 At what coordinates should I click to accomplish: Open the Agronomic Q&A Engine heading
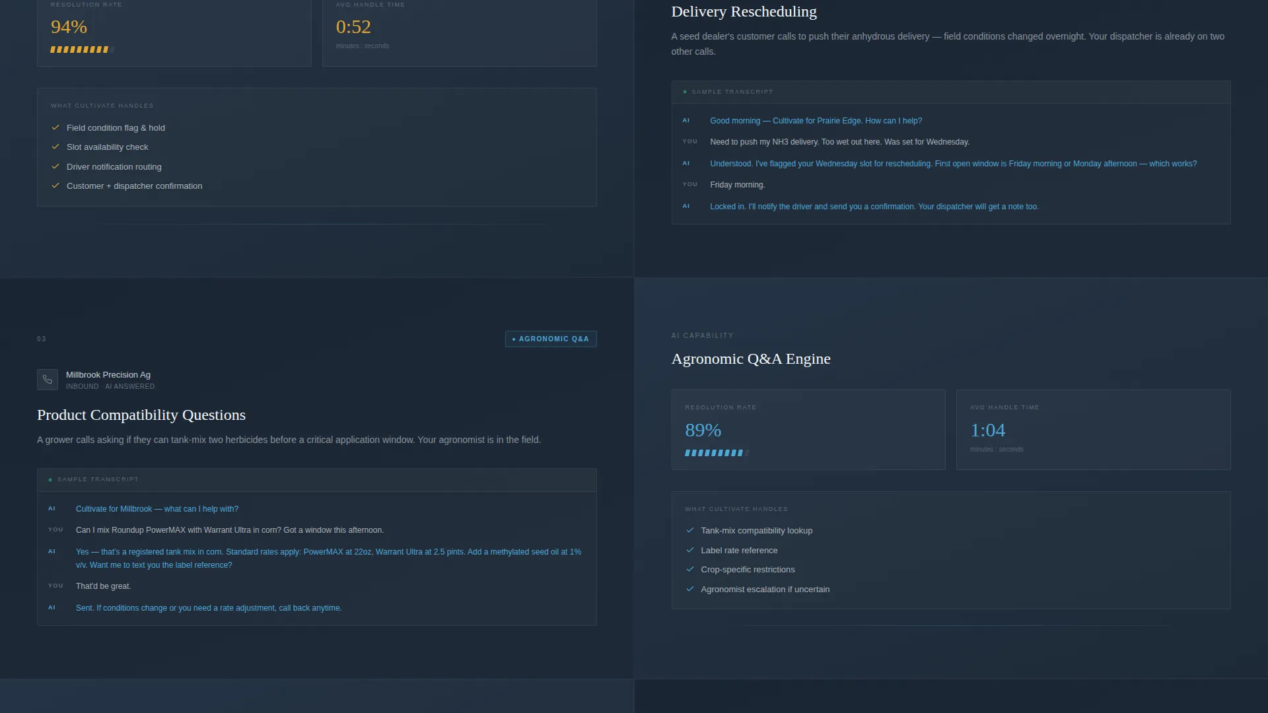click(x=751, y=358)
